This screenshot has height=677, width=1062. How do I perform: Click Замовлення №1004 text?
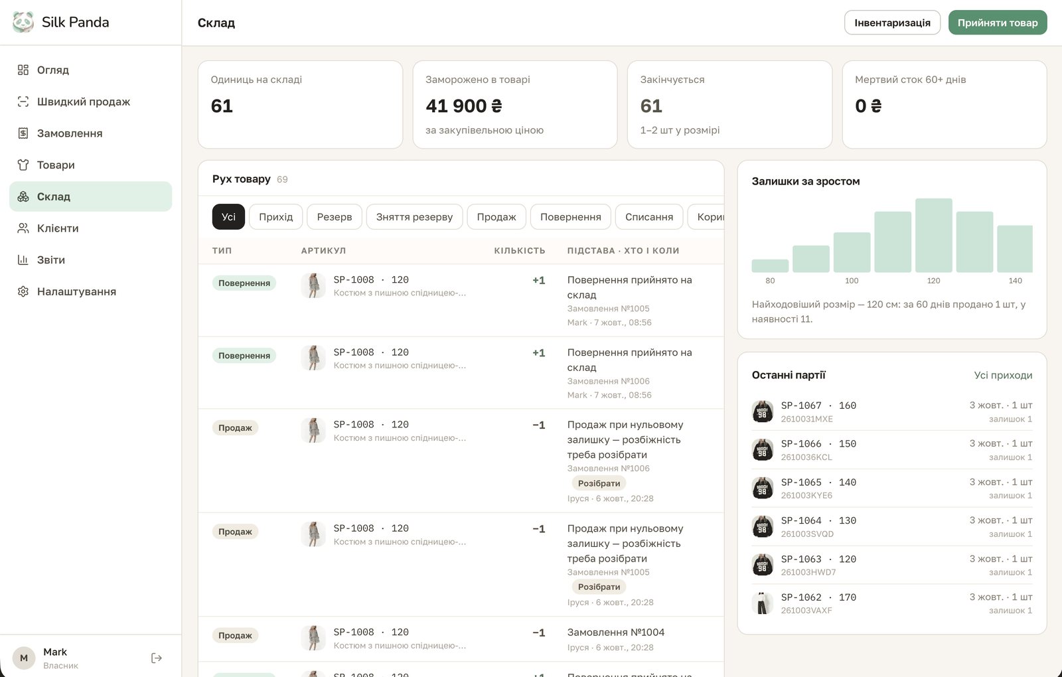point(616,633)
